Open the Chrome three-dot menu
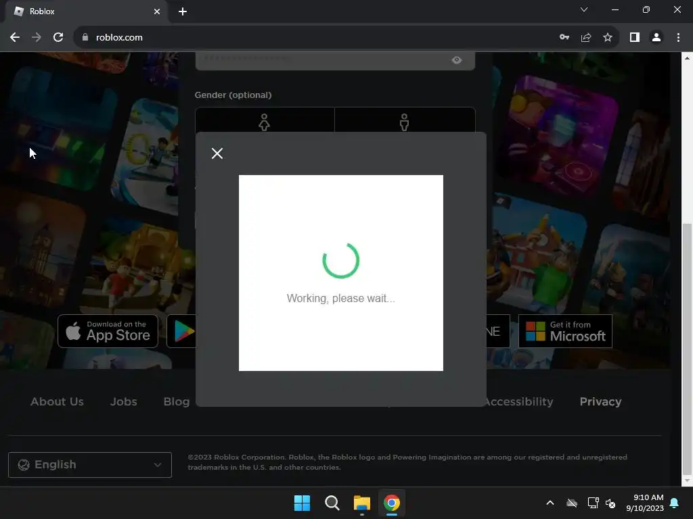 click(678, 38)
